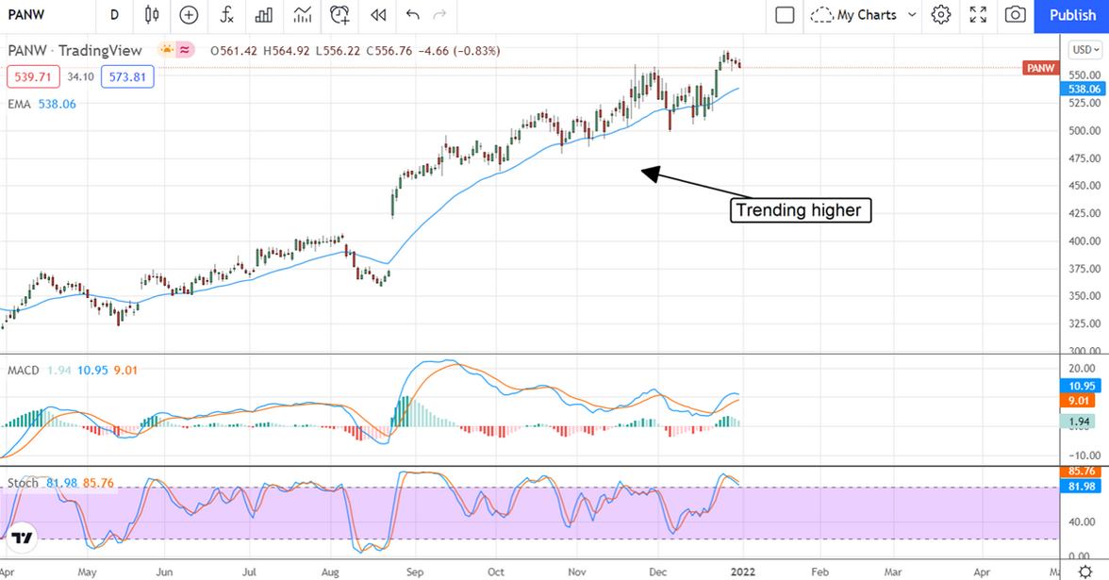The width and height of the screenshot is (1109, 580).
Task: Click the PANW · TradingView chart title
Action: pyautogui.click(x=75, y=51)
